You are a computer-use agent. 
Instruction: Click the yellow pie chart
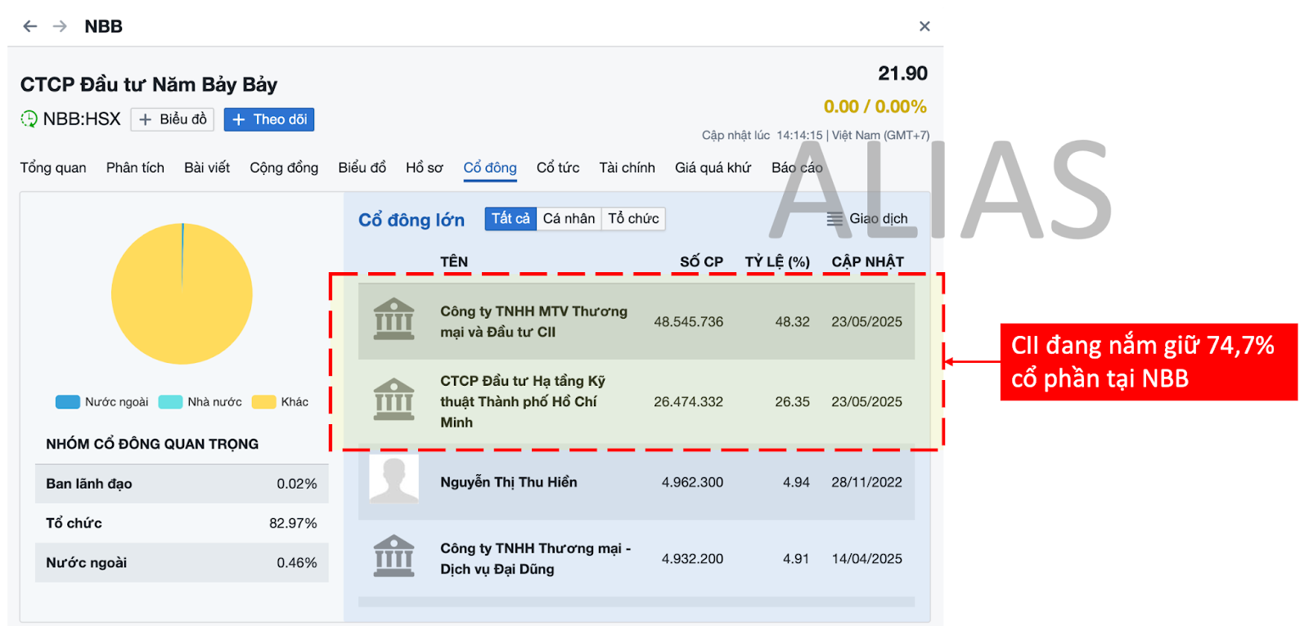point(182,294)
